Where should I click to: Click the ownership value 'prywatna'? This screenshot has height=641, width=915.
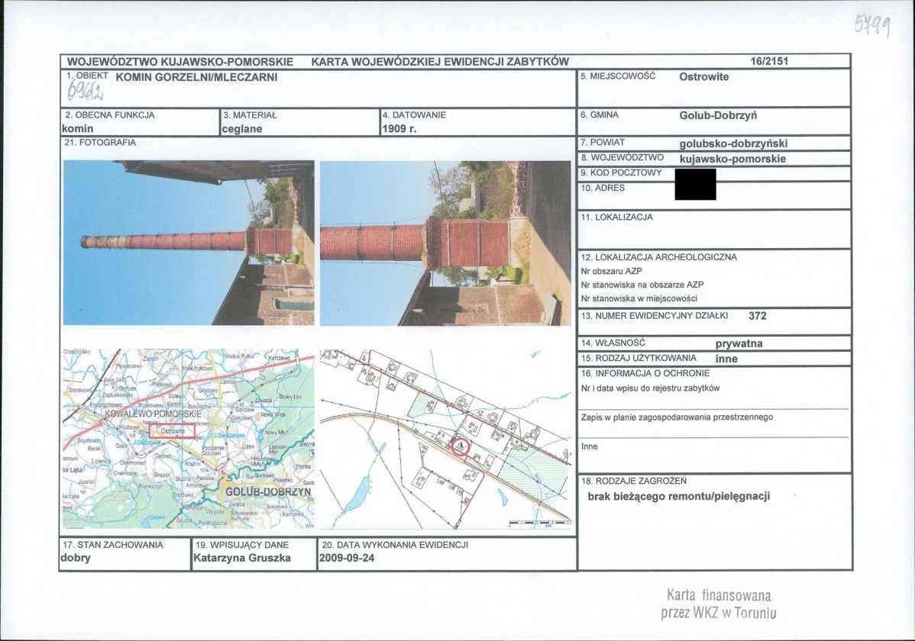click(x=739, y=344)
